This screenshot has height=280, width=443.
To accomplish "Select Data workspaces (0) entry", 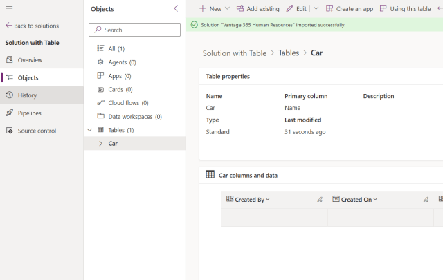I will click(x=134, y=117).
